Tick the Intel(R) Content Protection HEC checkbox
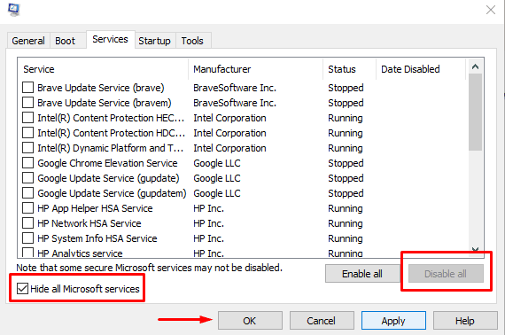505x335 pixels. coord(27,118)
